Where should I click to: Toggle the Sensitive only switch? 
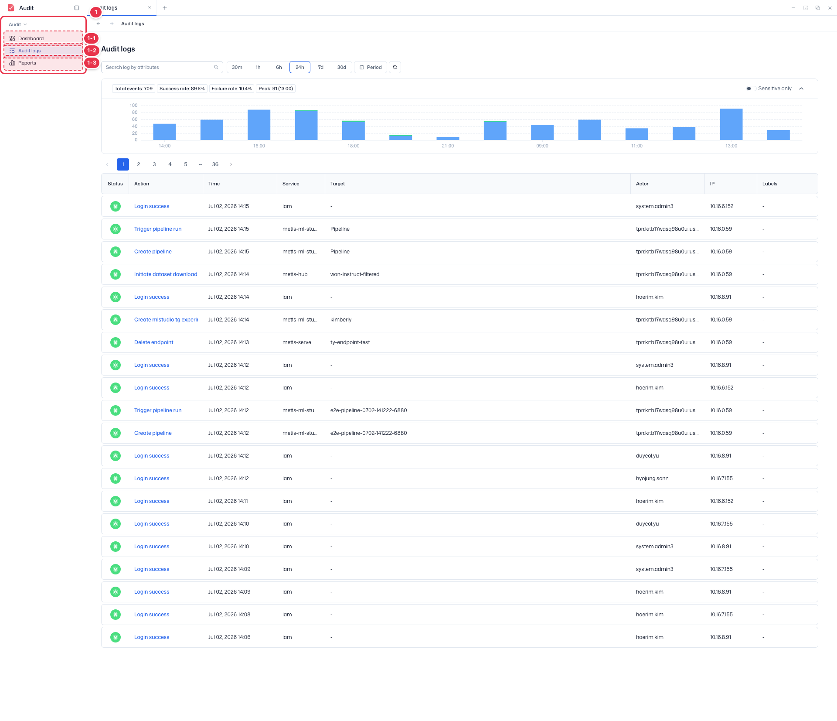pyautogui.click(x=751, y=89)
